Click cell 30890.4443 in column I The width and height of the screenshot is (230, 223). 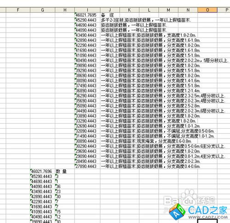point(87,141)
